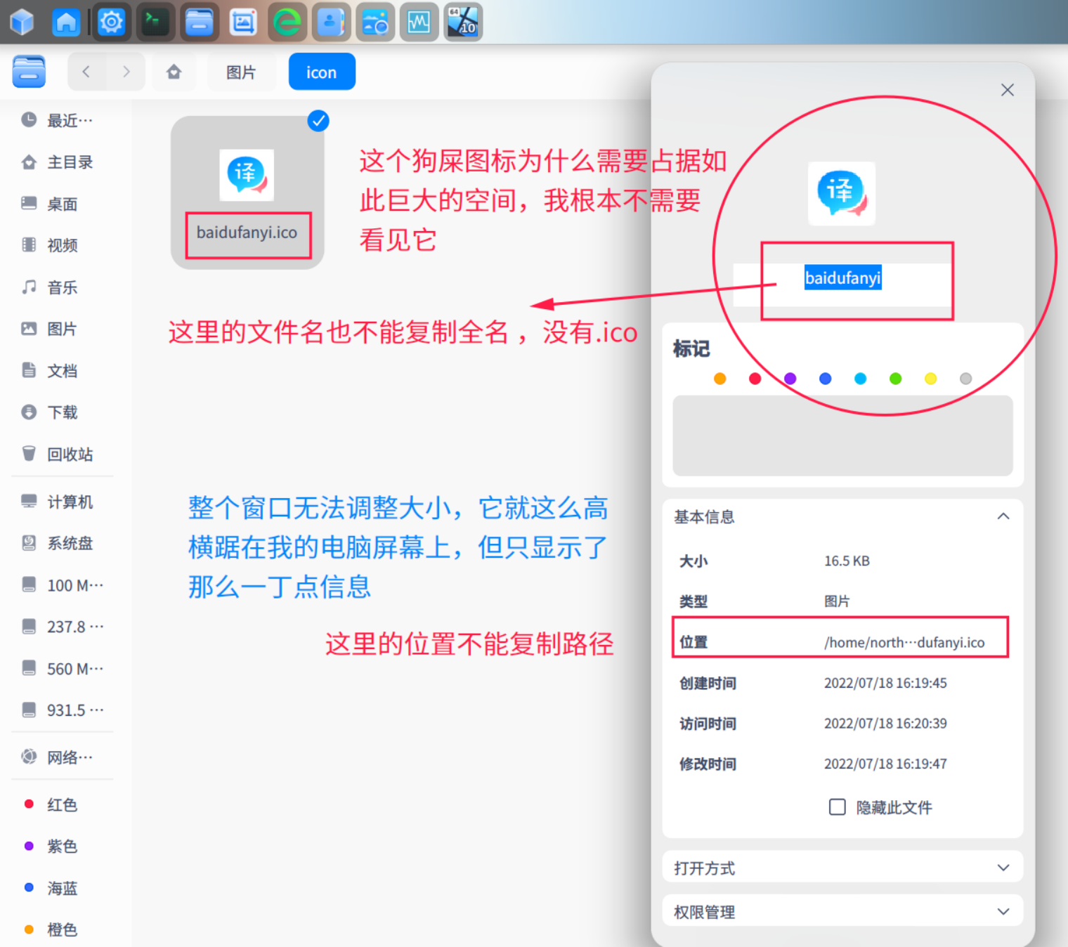The image size is (1068, 947).
Task: Select the baidufanyi.ico file thumbnail
Action: point(247,175)
